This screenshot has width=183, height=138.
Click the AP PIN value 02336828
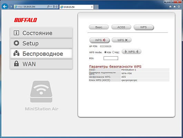tap(106, 46)
